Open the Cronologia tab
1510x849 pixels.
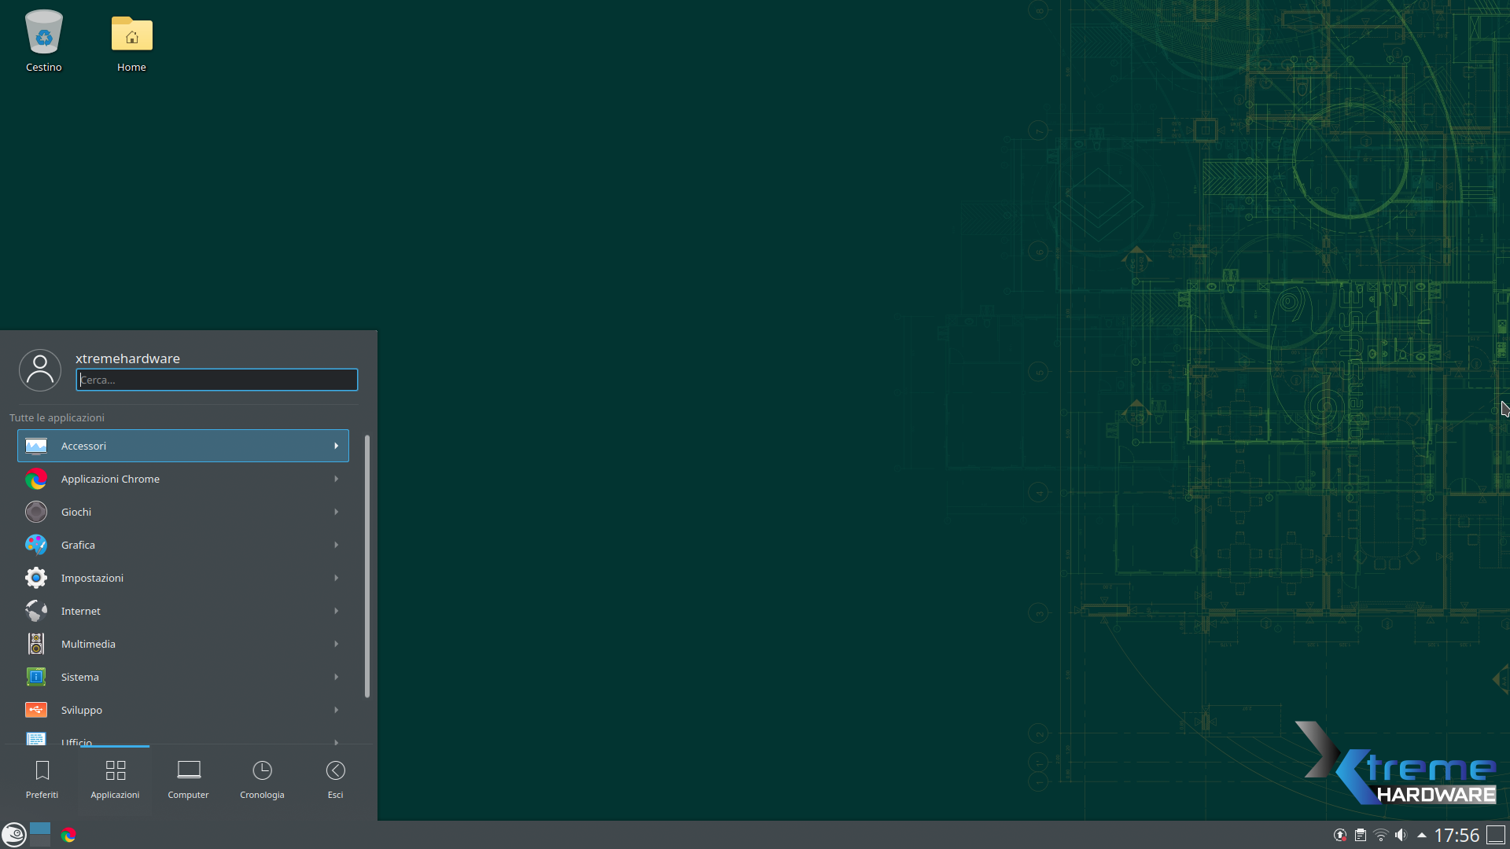point(262,779)
